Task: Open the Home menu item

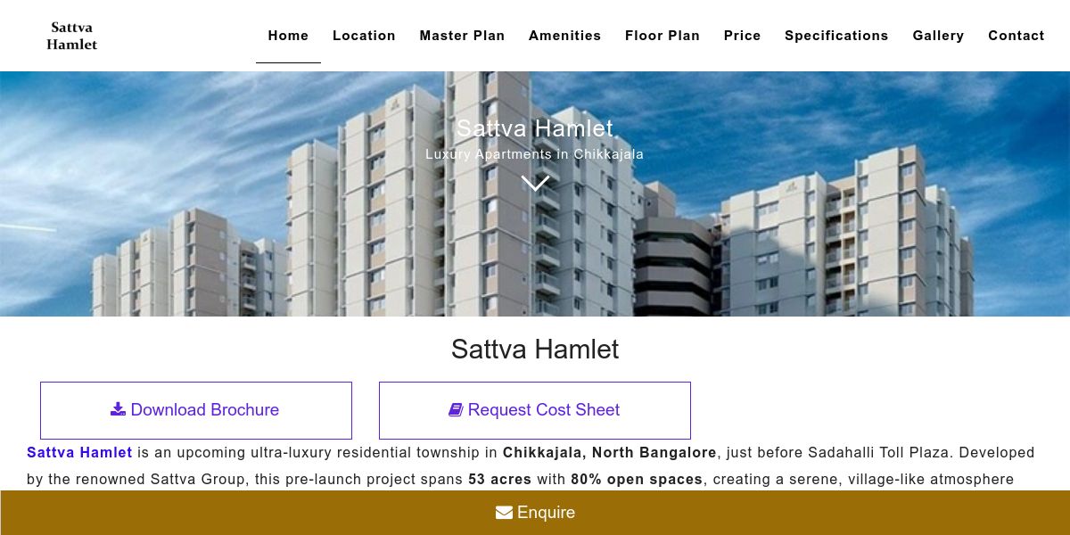Action: click(x=288, y=36)
